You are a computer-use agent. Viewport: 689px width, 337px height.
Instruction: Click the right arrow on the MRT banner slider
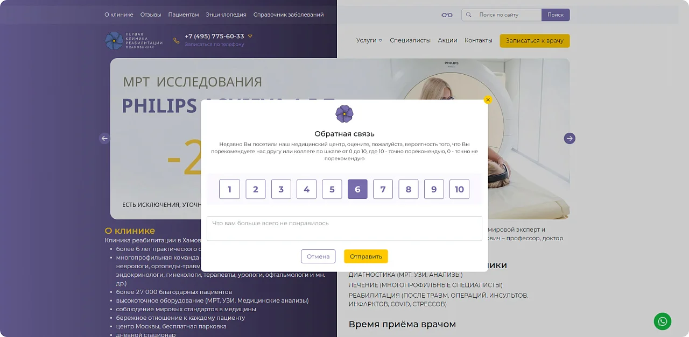[569, 138]
